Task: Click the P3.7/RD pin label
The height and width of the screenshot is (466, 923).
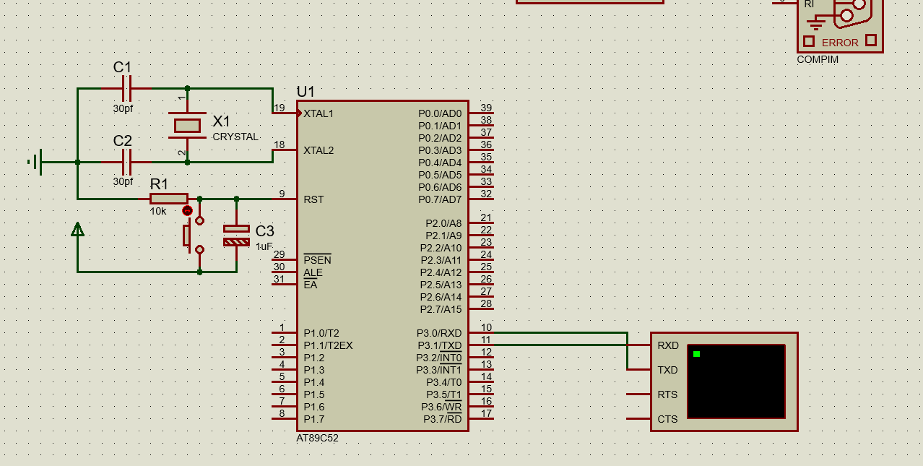Action: (443, 419)
